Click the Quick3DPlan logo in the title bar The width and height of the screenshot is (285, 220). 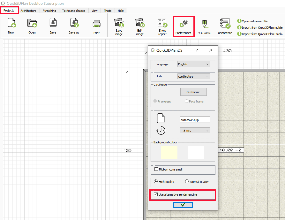pyautogui.click(x=3, y=3)
